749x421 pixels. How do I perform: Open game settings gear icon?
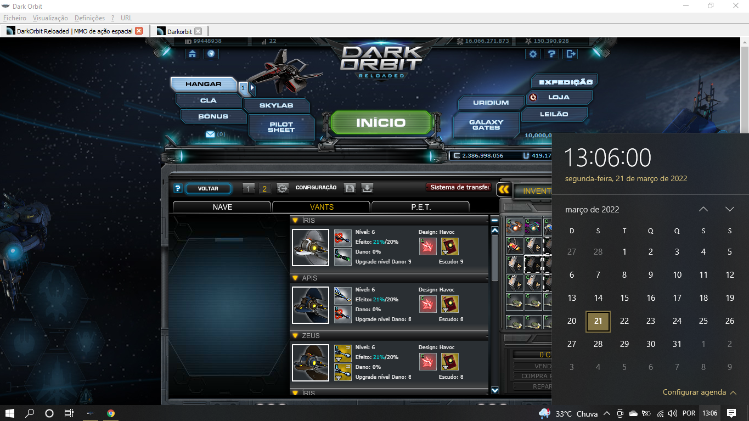point(532,54)
